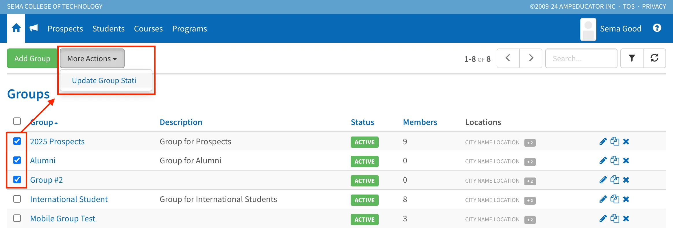The width and height of the screenshot is (673, 228).
Task: Open the Prospects menu
Action: click(65, 29)
